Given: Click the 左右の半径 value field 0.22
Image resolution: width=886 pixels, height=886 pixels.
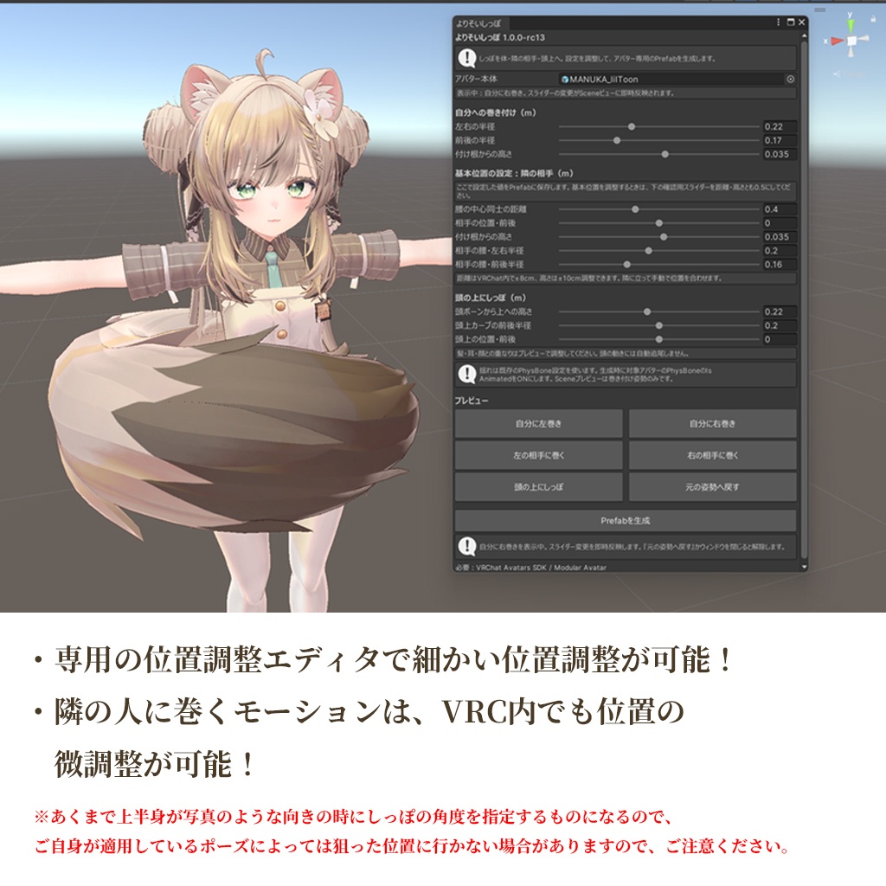Looking at the screenshot, I should point(780,126).
